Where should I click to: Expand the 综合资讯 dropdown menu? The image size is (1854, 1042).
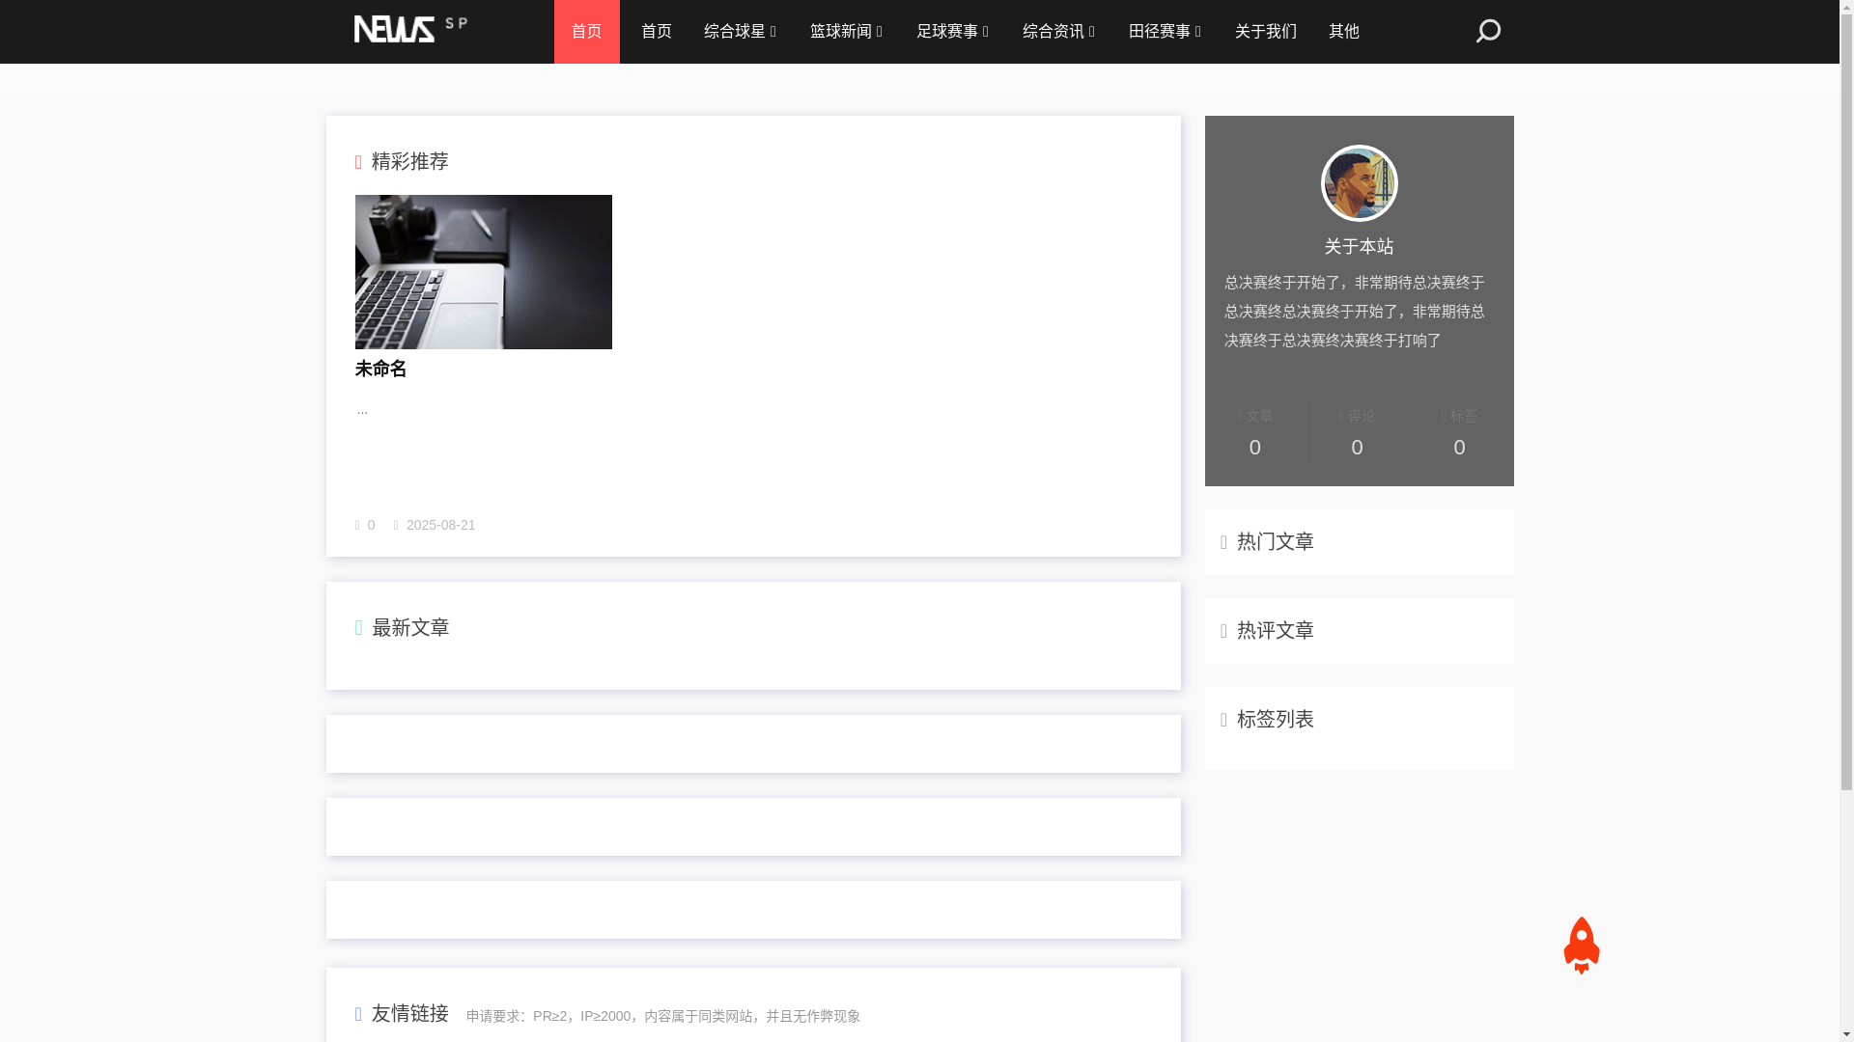tap(1059, 32)
